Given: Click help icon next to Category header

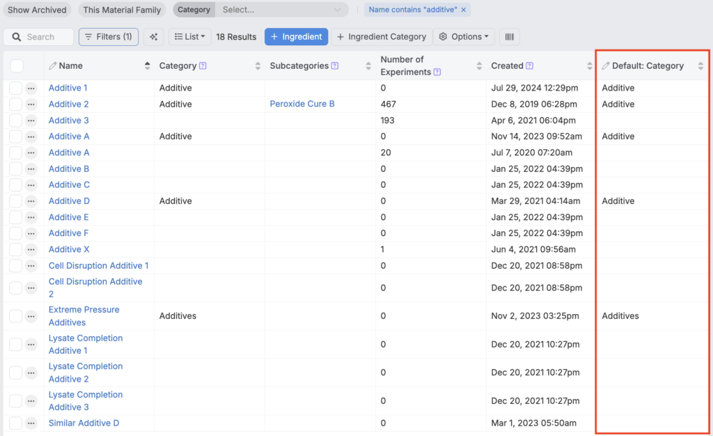Looking at the screenshot, I should [x=203, y=66].
